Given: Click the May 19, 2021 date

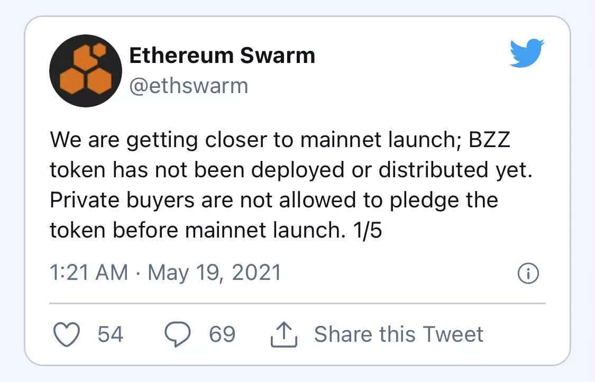Looking at the screenshot, I should [214, 274].
